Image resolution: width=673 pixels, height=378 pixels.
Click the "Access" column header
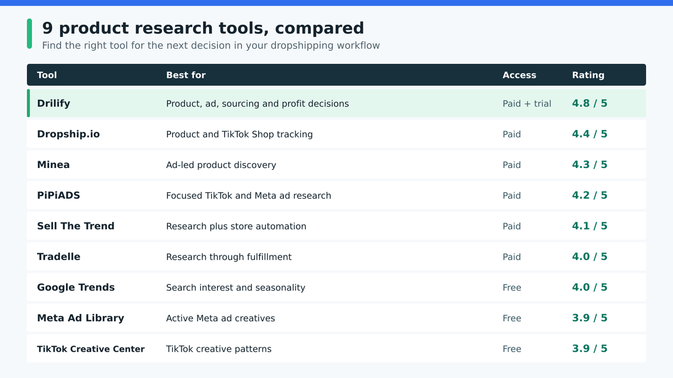click(519, 75)
